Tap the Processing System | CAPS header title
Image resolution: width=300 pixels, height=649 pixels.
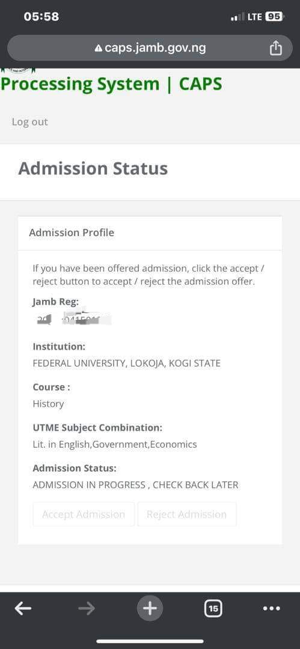[x=111, y=84]
